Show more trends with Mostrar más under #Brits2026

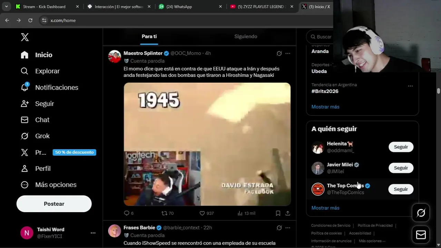click(325, 107)
